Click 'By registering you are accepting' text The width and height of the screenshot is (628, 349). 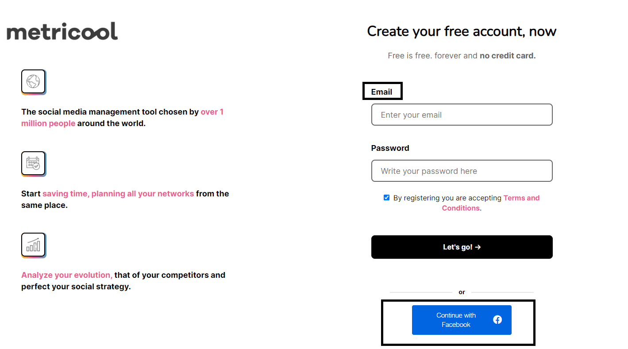pos(447,198)
